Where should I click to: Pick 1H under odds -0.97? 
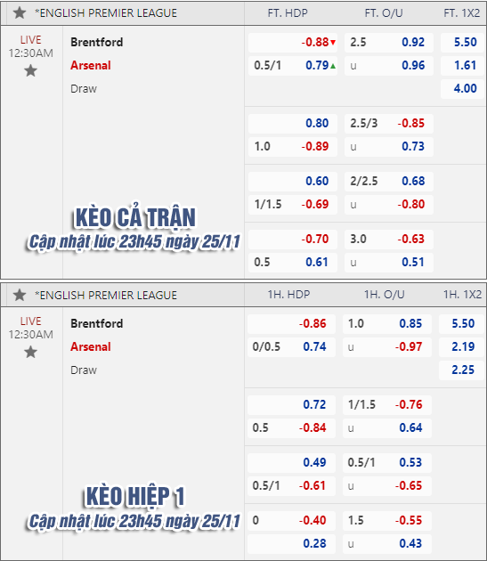[409, 346]
